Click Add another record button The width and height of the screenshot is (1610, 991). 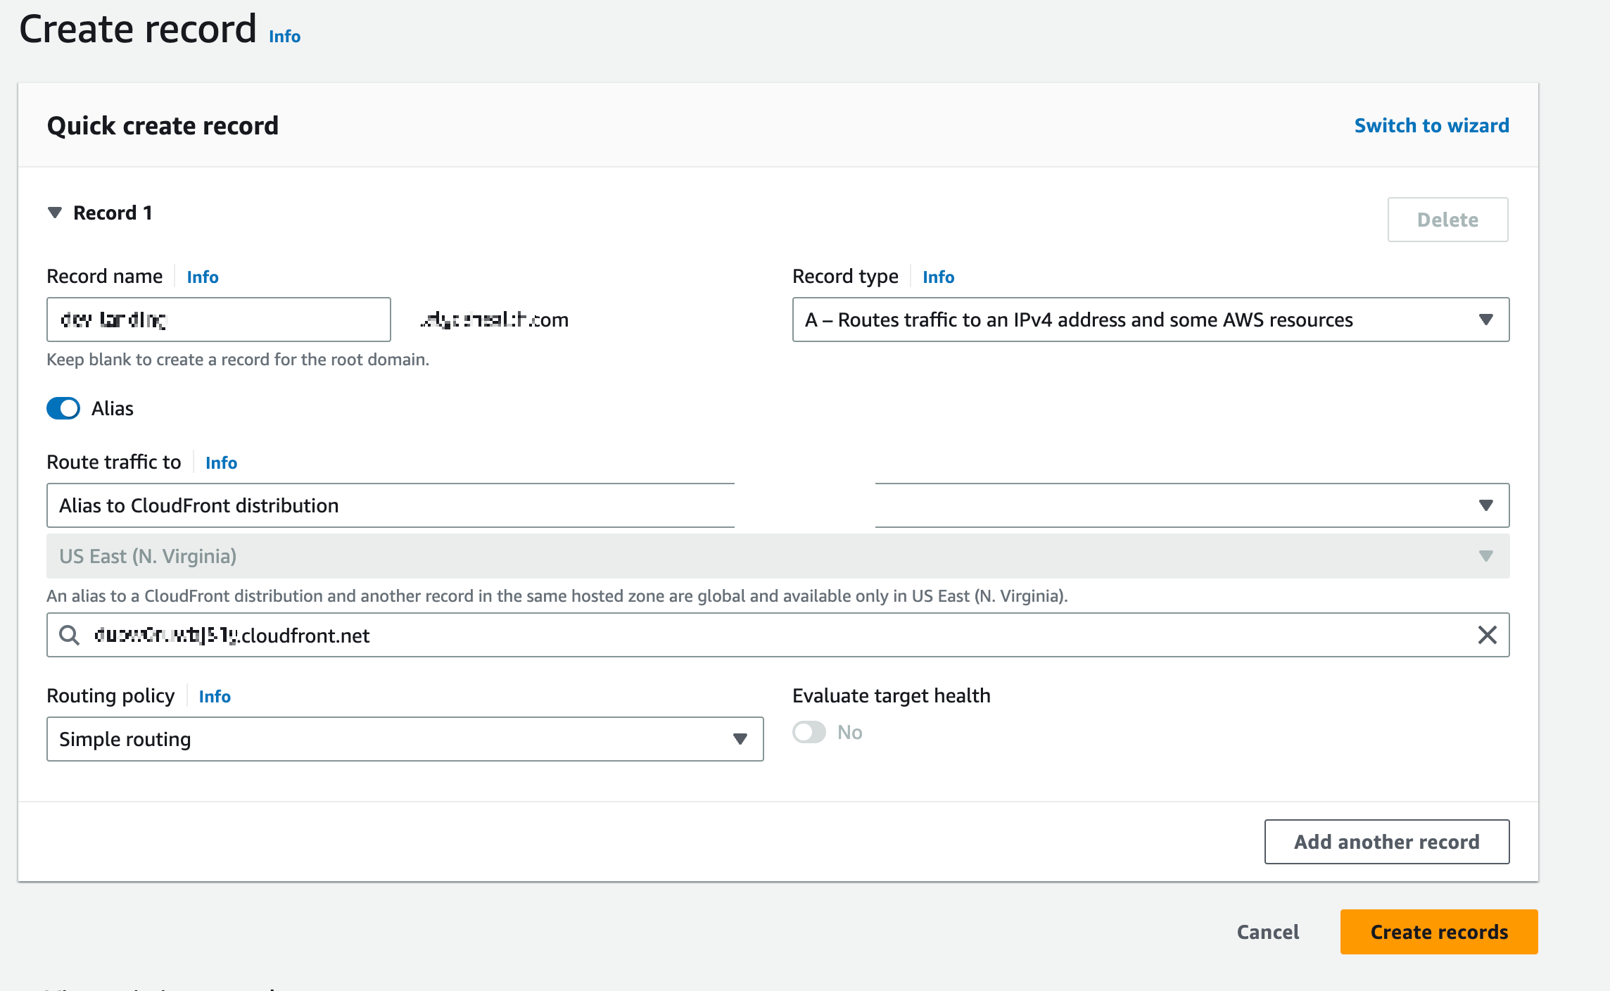pos(1386,842)
